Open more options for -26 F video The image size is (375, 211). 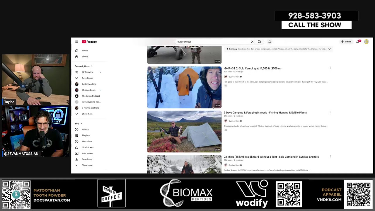tap(330, 68)
